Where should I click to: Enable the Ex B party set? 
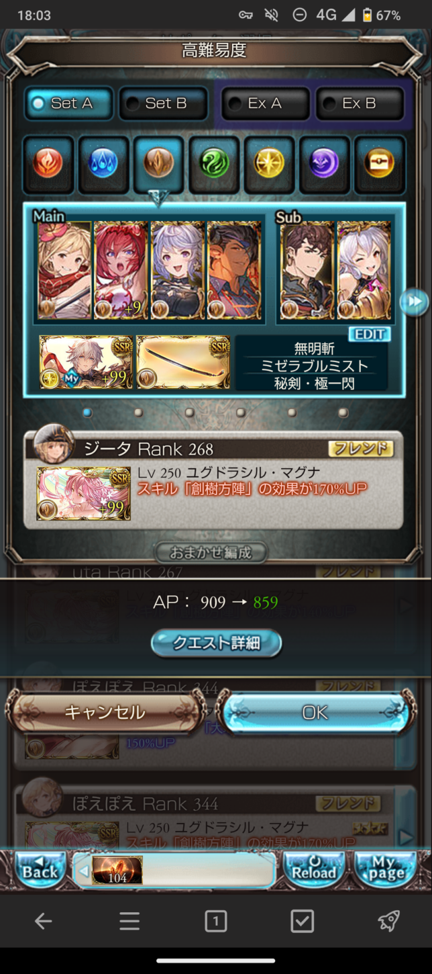coord(360,103)
